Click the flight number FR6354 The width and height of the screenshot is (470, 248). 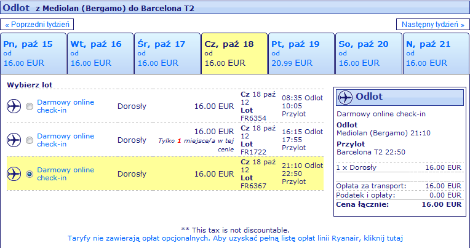click(253, 118)
